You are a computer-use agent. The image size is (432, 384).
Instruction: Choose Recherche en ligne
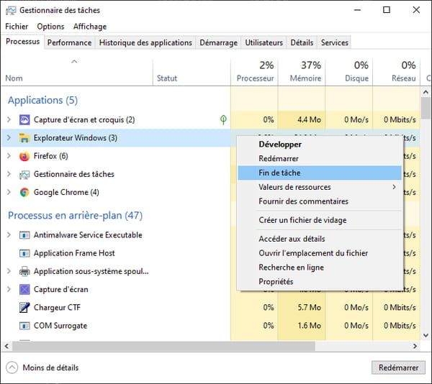[320, 268]
